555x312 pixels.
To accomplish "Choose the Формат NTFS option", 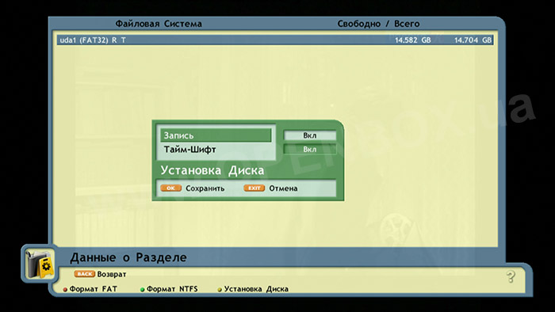I will pyautogui.click(x=172, y=289).
